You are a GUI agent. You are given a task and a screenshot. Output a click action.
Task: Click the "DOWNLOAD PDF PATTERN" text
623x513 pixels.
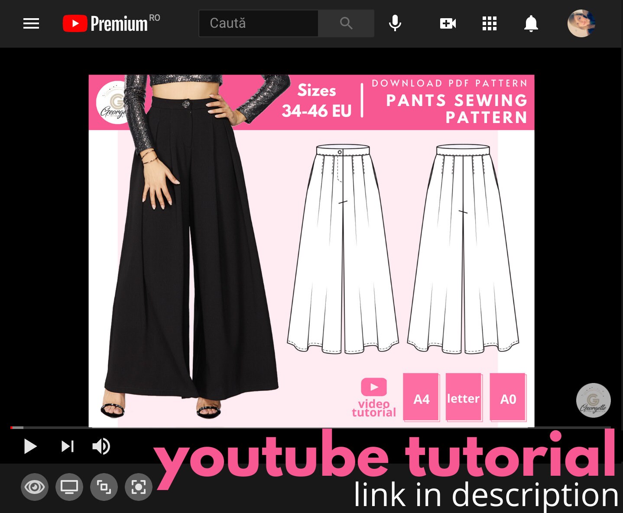click(x=449, y=83)
